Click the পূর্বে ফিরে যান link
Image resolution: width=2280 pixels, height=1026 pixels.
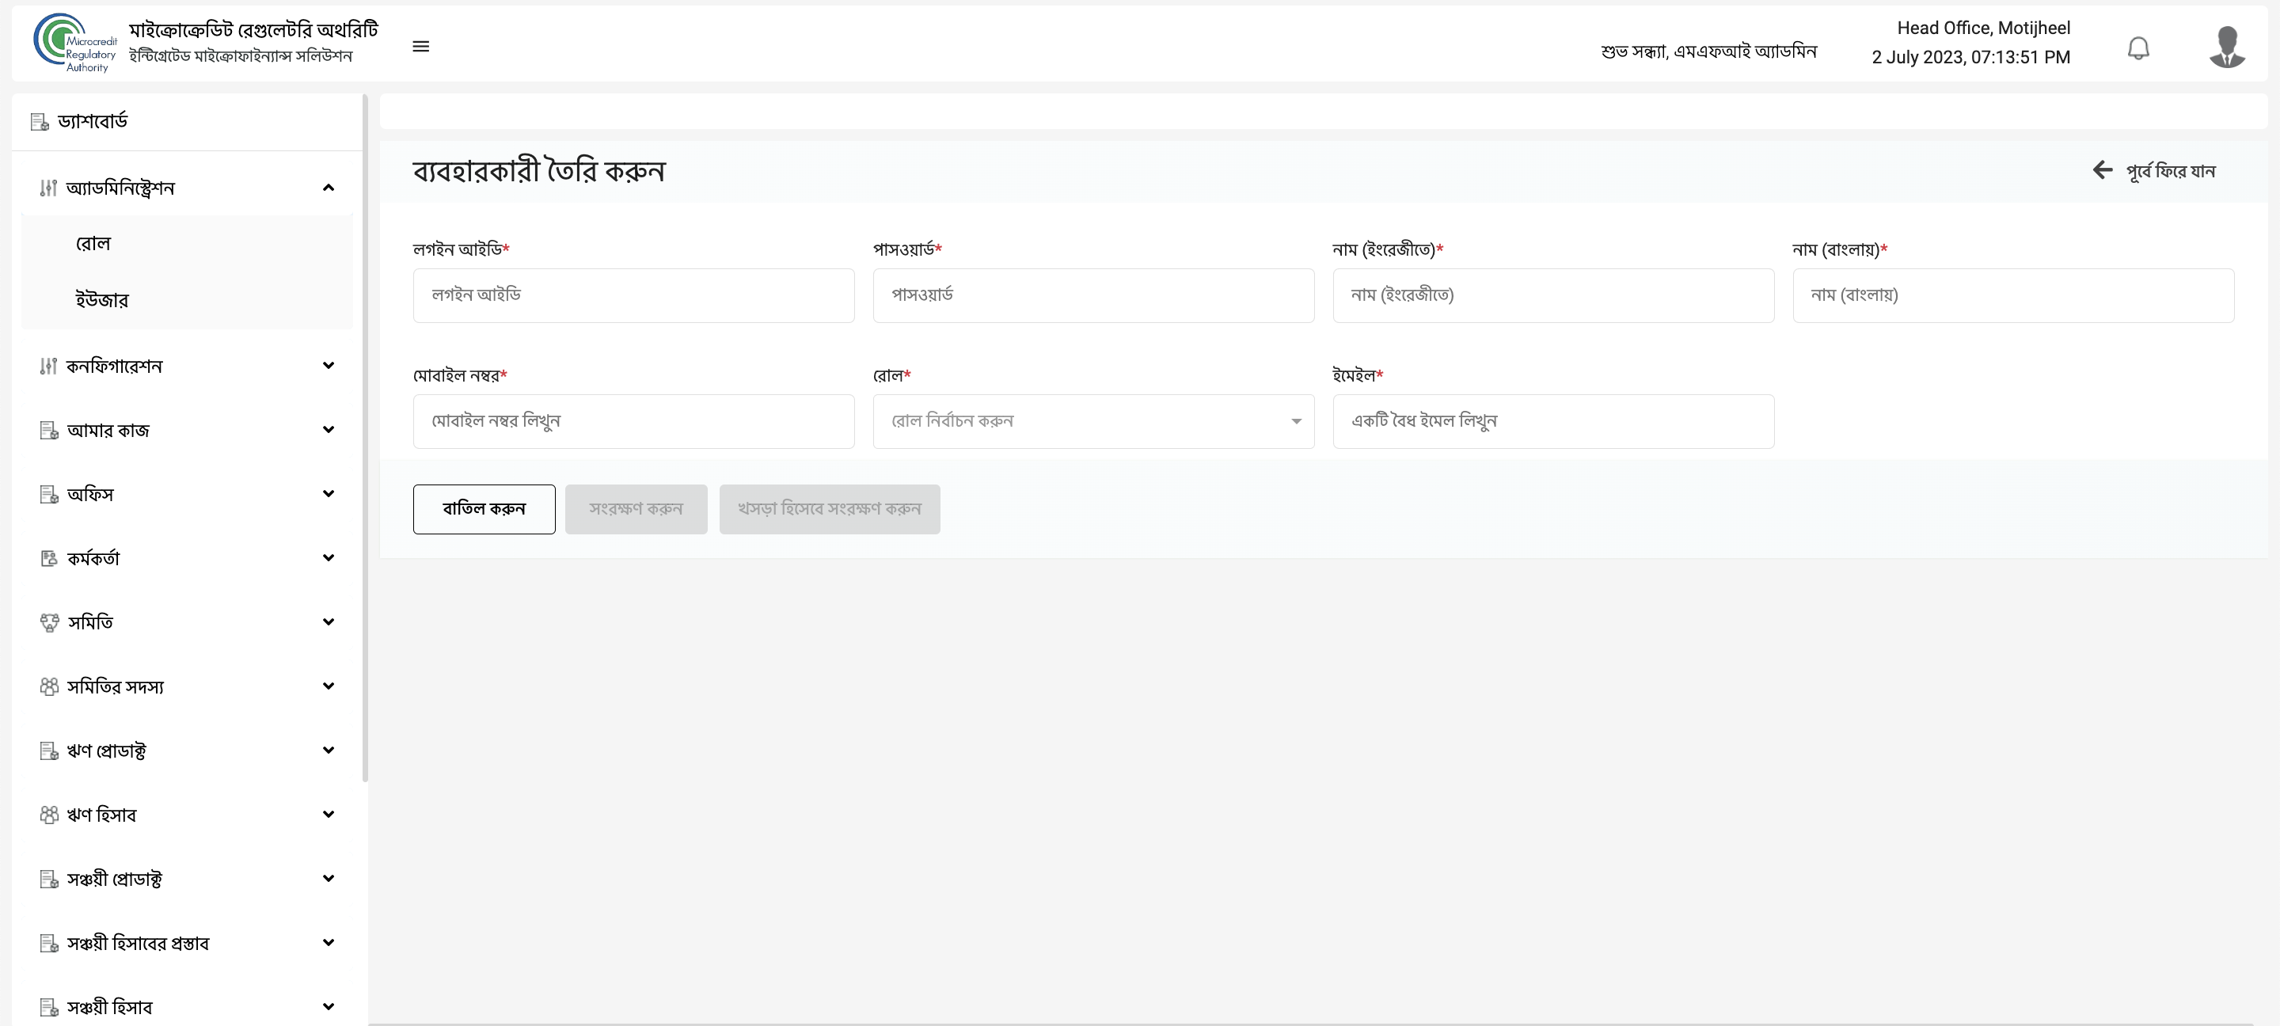pyautogui.click(x=2170, y=171)
